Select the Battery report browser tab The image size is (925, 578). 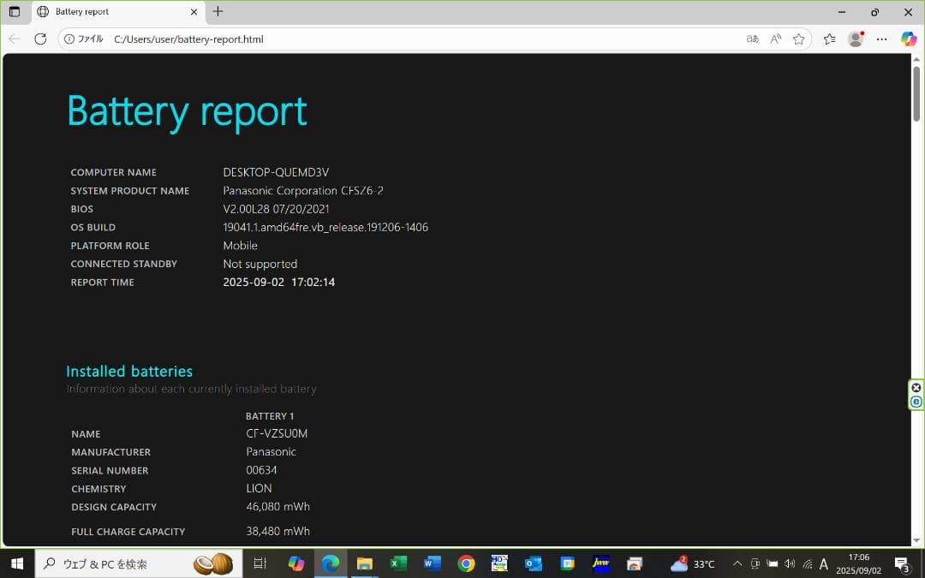(x=103, y=12)
